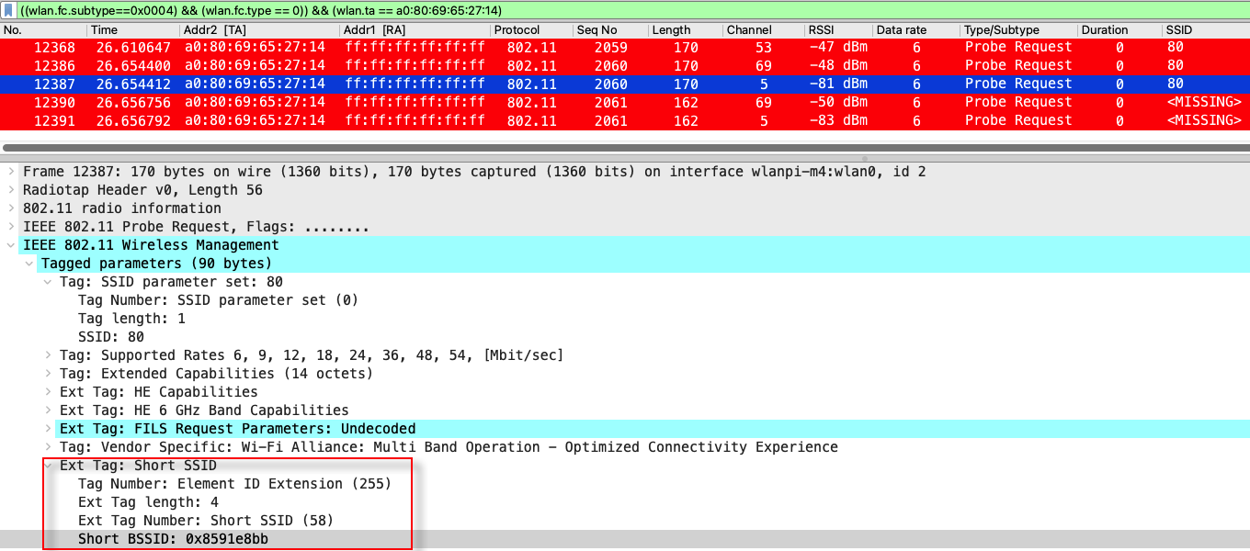The image size is (1250, 551).
Task: Click the SSID column header
Action: click(x=1178, y=30)
